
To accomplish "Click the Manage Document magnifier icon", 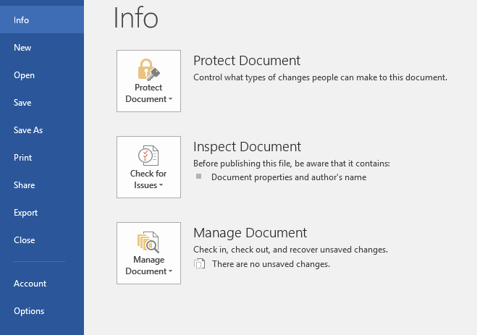I will tap(148, 242).
